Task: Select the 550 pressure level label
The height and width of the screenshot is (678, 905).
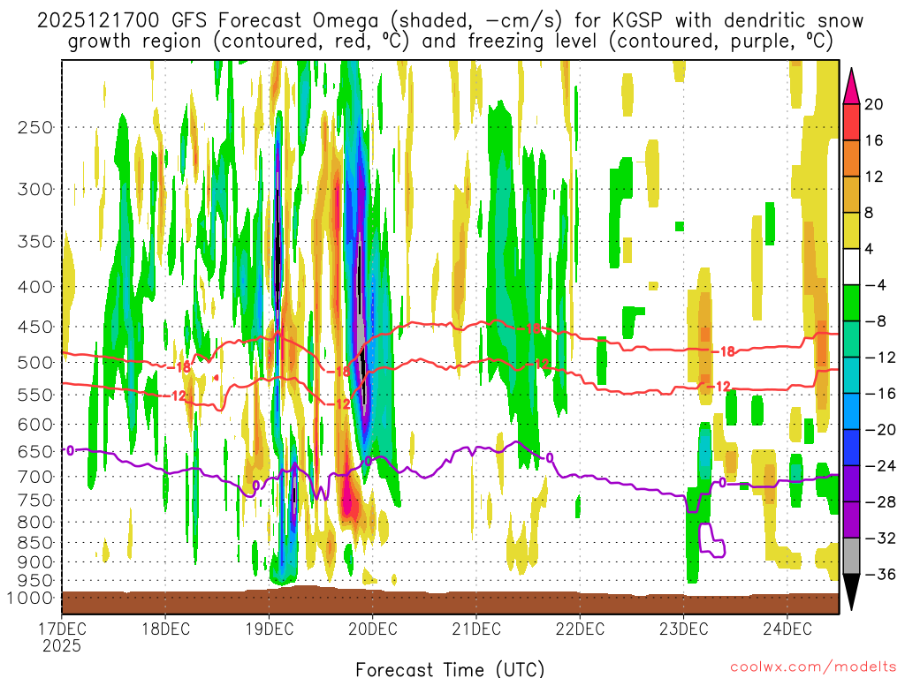Action: coord(35,395)
